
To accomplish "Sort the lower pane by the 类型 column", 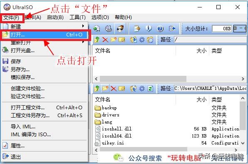I will [x=224, y=99].
